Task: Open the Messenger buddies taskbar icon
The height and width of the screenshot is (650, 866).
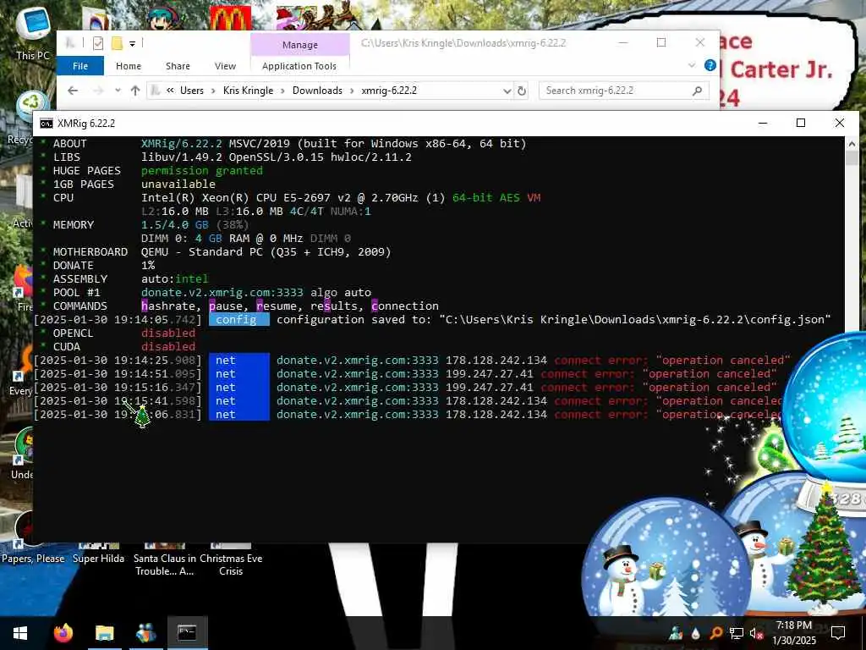Action: tap(145, 633)
